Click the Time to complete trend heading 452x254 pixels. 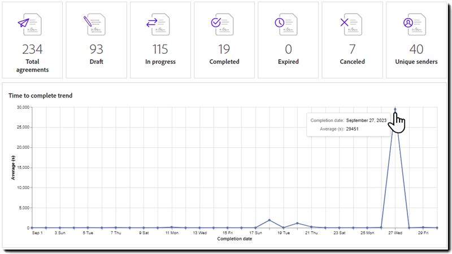pos(40,95)
